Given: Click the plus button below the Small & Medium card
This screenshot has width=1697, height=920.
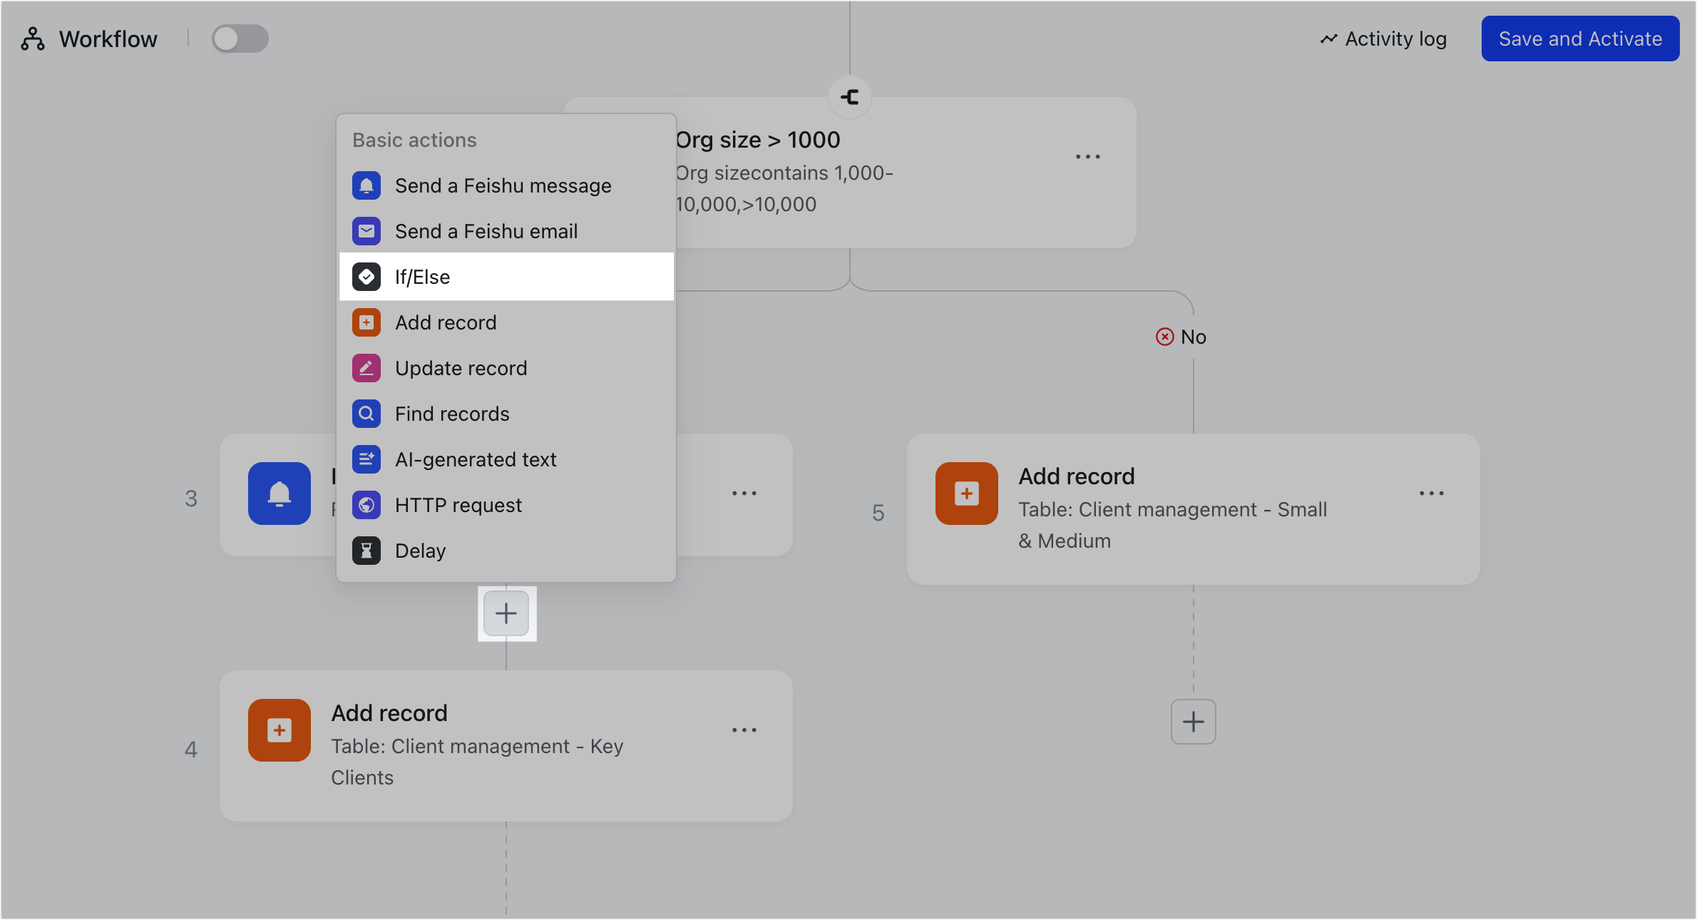Looking at the screenshot, I should click(x=1193, y=722).
